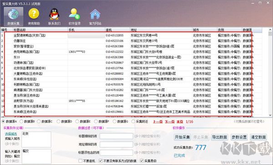Image resolution: width=273 pixels, height=165 pixels.
Task: Click the 导出数据 button
Action: pyautogui.click(x=220, y=137)
